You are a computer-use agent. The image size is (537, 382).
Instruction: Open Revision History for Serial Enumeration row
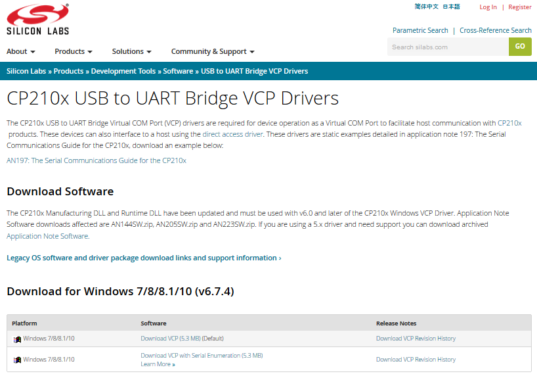416,360
